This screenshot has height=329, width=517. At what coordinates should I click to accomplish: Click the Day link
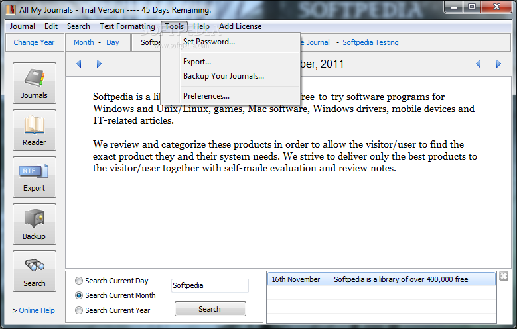point(113,42)
